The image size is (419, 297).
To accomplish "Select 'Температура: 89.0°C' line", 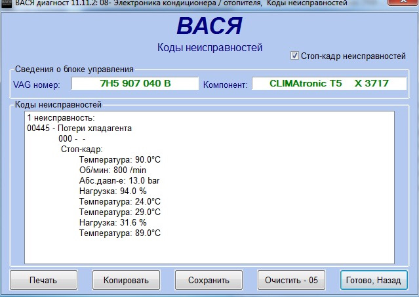I will (120, 233).
